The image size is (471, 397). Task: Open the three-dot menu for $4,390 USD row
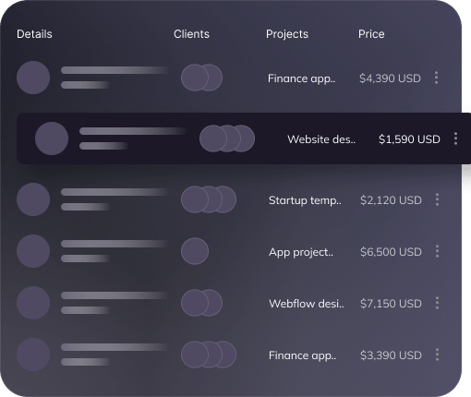pos(436,78)
